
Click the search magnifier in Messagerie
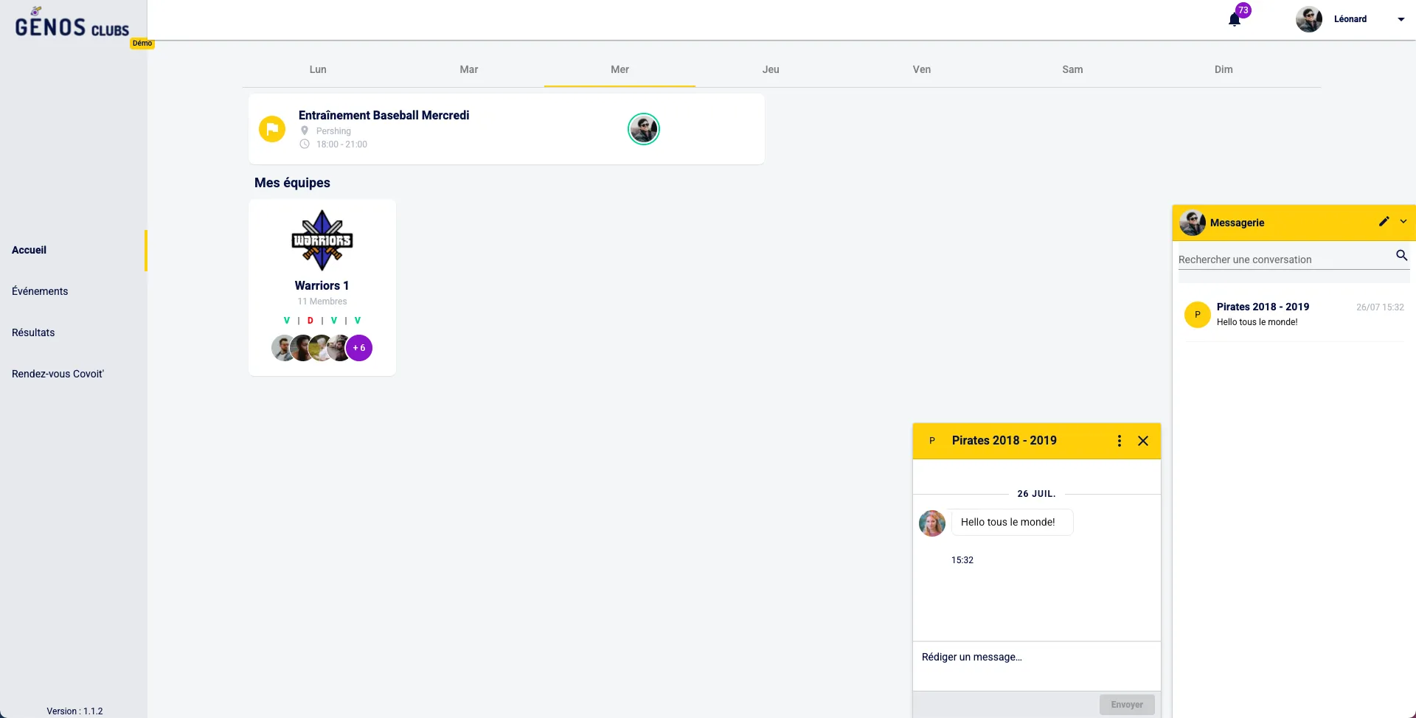(1401, 256)
